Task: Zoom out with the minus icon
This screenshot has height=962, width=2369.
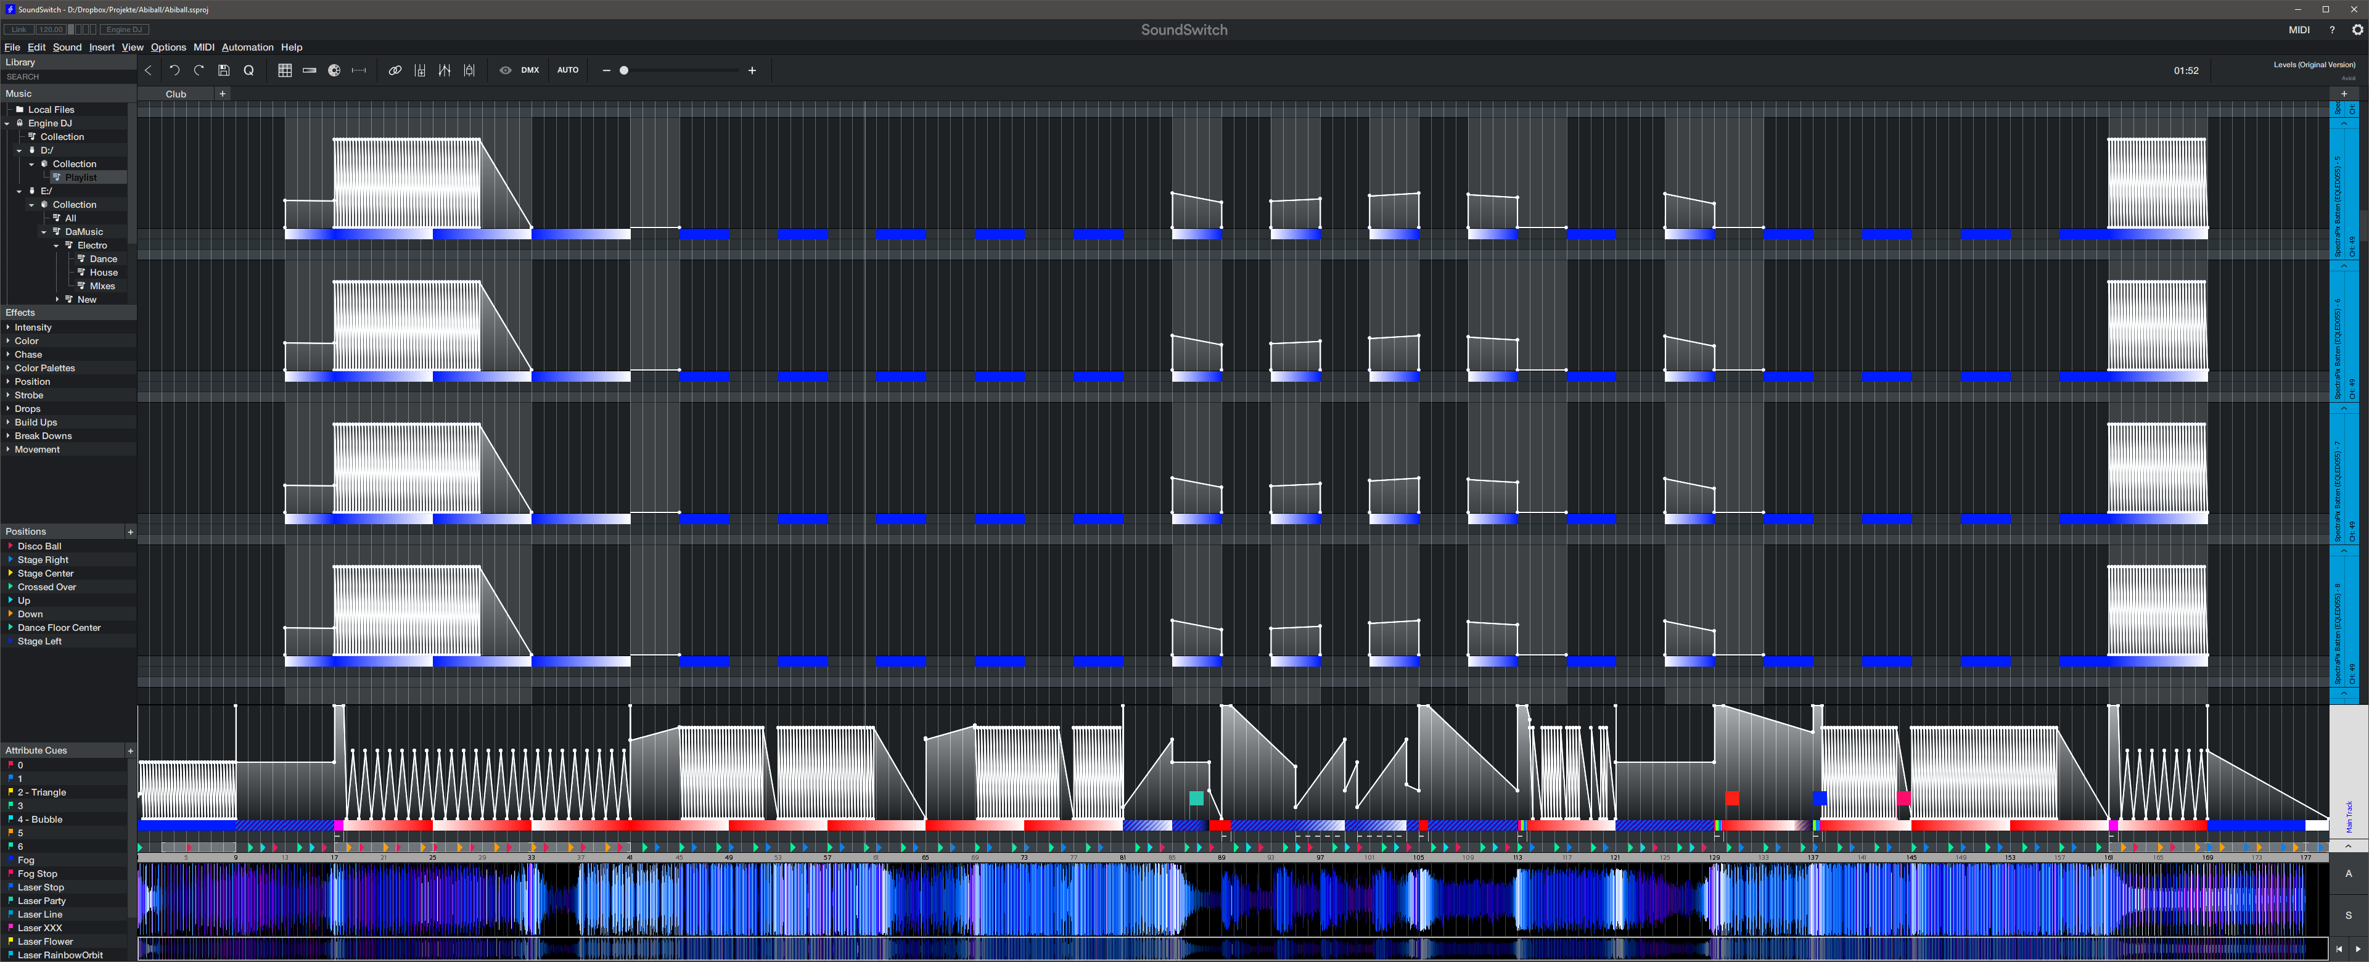Action: coord(606,70)
